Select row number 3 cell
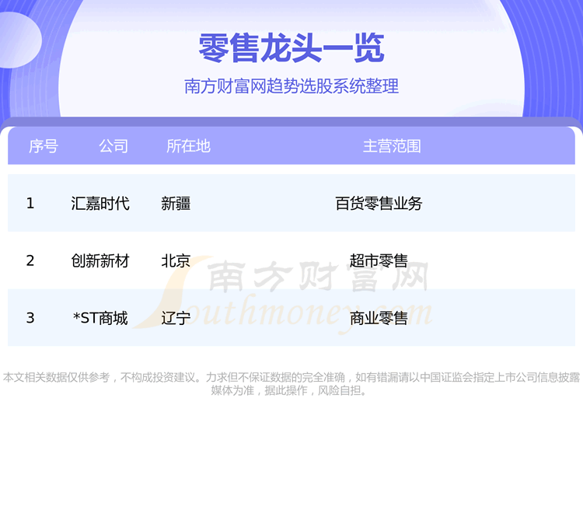This screenshot has height=510, width=583. (x=30, y=318)
